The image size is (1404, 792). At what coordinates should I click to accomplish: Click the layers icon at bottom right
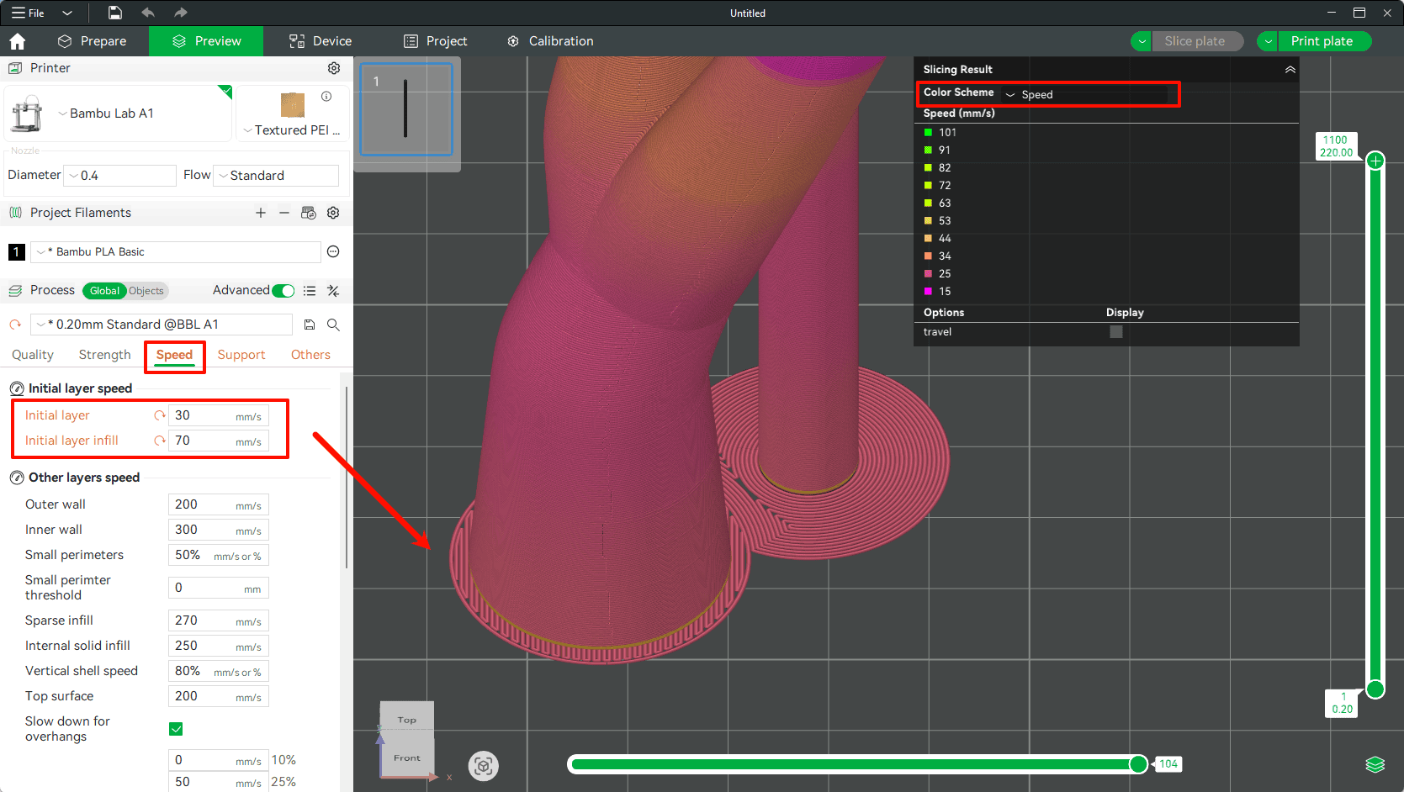coord(1375,764)
